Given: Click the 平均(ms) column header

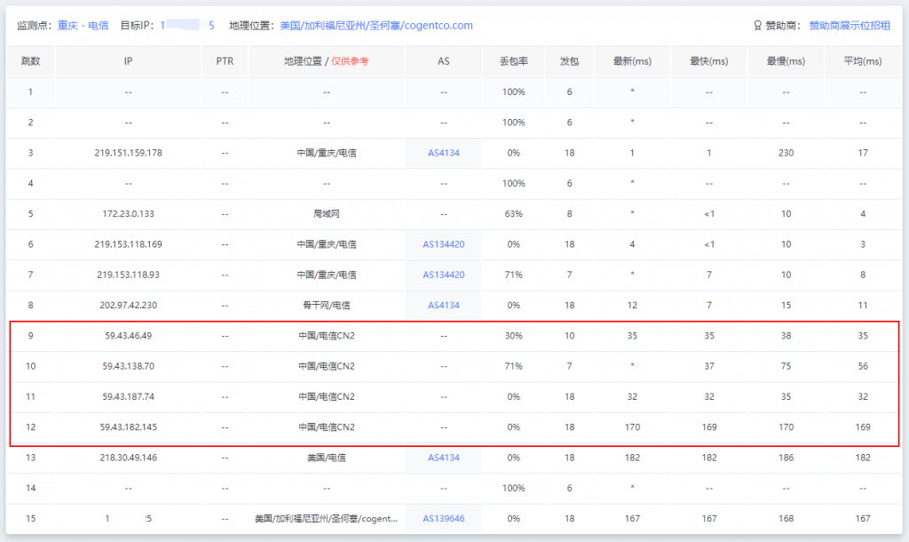Looking at the screenshot, I should pyautogui.click(x=862, y=61).
